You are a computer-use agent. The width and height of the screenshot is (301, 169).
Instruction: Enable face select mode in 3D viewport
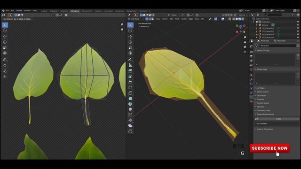click(152, 19)
